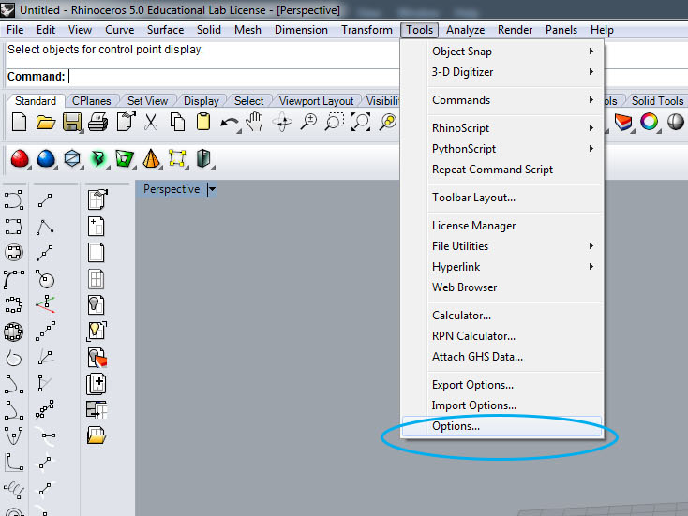Select the Pan hand tool
The image size is (688, 516).
point(255,122)
